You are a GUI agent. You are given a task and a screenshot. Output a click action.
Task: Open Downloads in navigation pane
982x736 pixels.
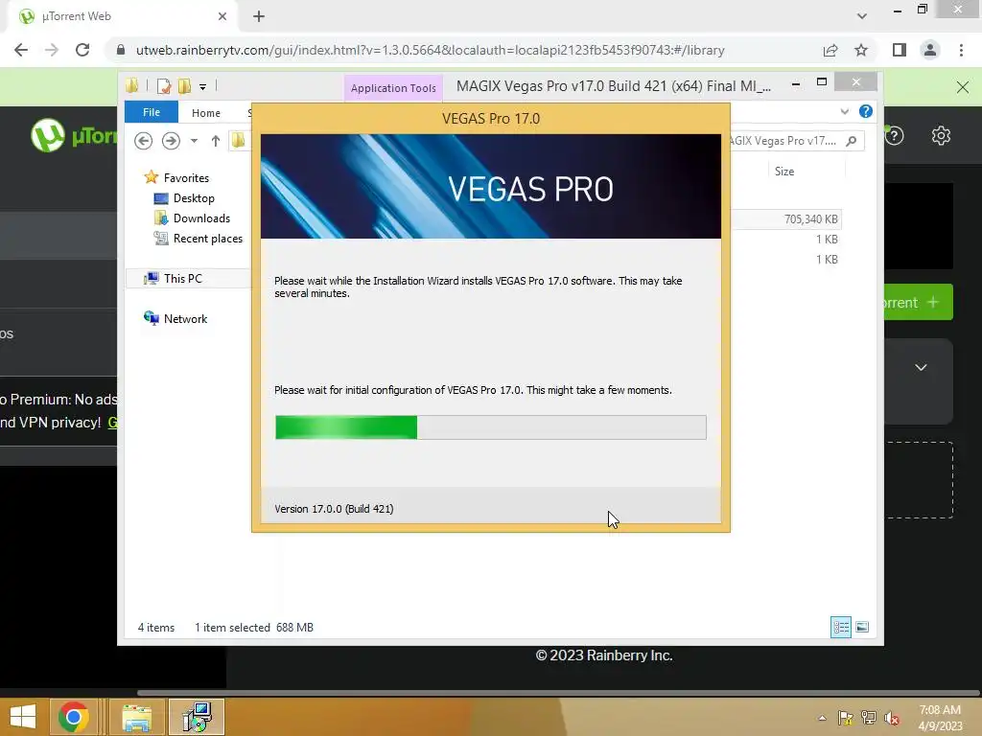click(201, 218)
